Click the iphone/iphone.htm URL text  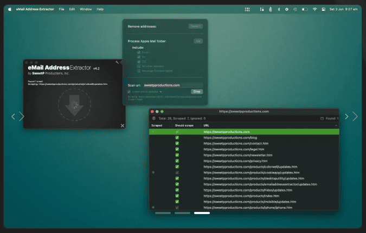click(248, 208)
